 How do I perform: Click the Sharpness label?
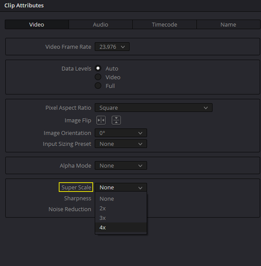[78, 198]
